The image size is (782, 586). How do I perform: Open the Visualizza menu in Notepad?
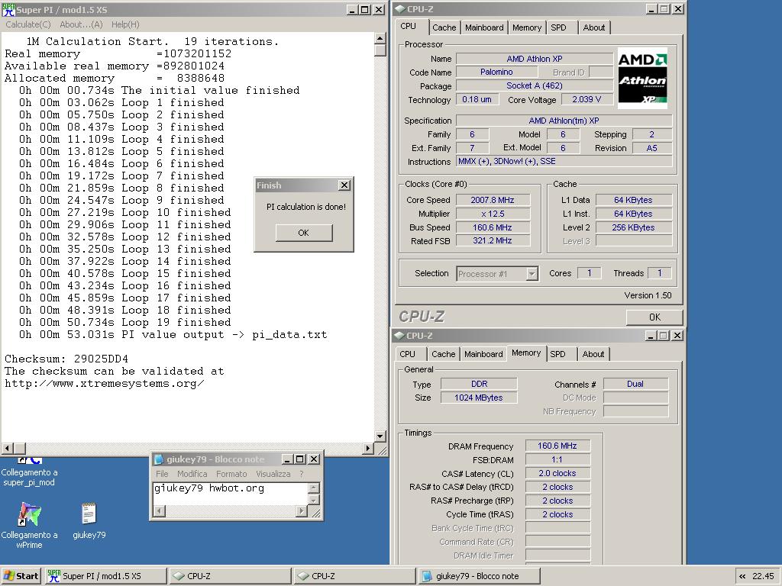(x=273, y=474)
